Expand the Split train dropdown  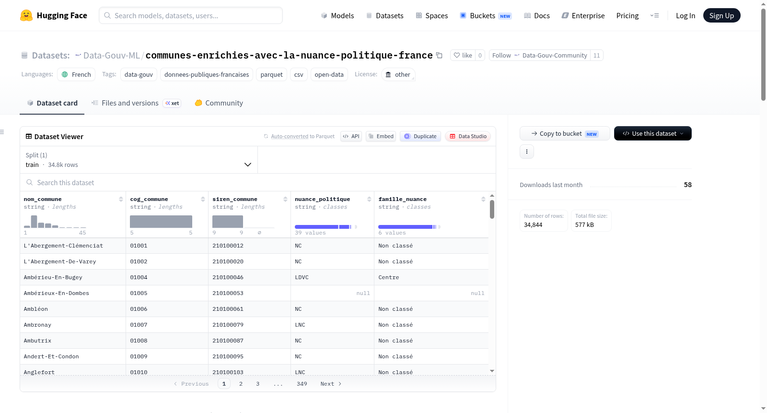coord(139,160)
